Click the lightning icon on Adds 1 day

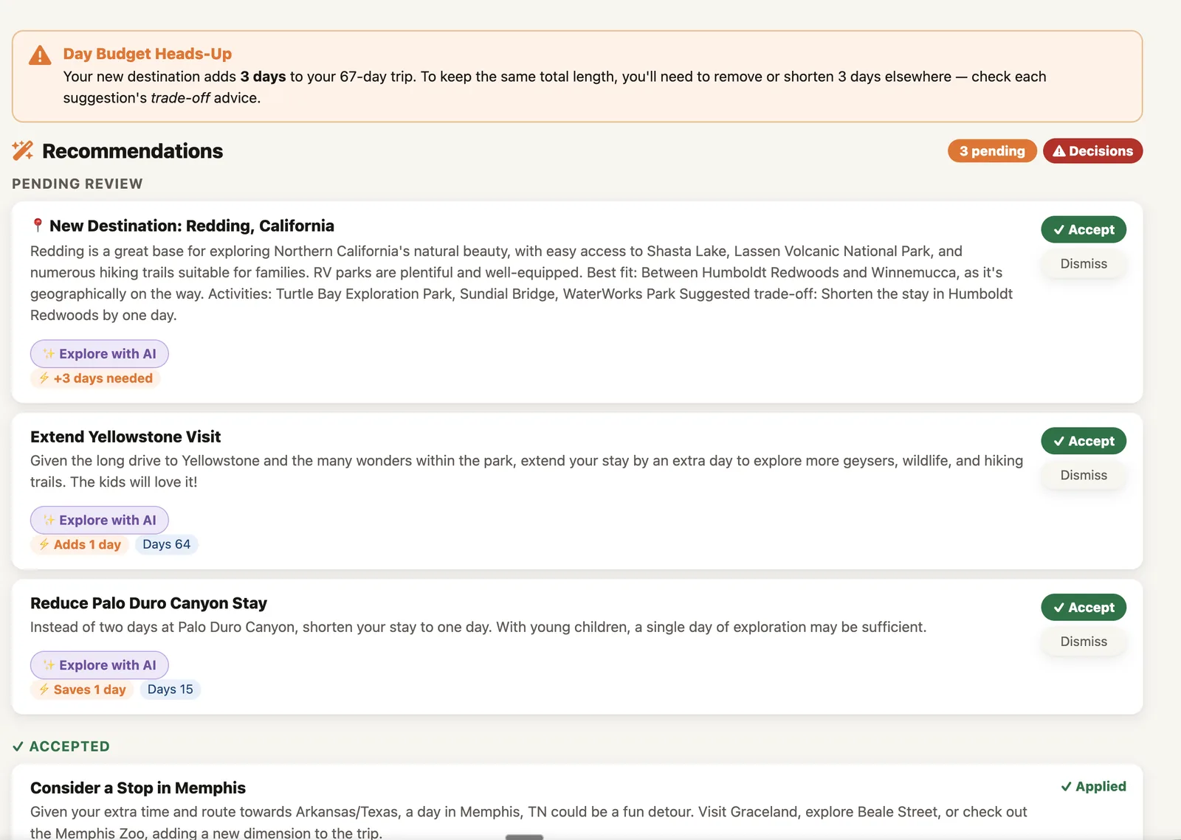[44, 544]
